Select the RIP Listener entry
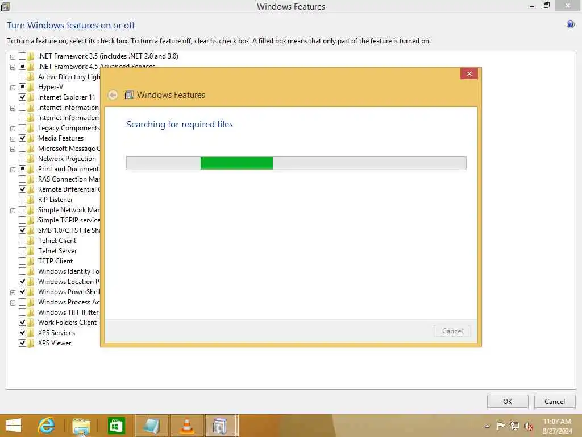The image size is (582, 437). click(x=55, y=200)
